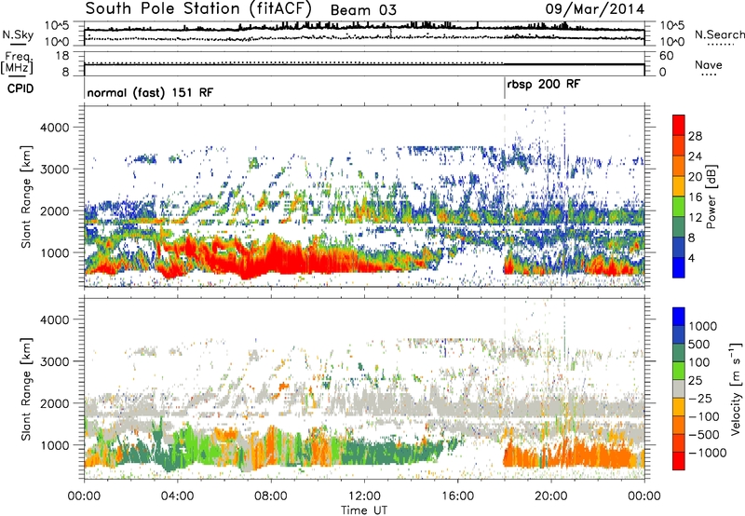Click the '08:00' time tick label

pos(271,496)
